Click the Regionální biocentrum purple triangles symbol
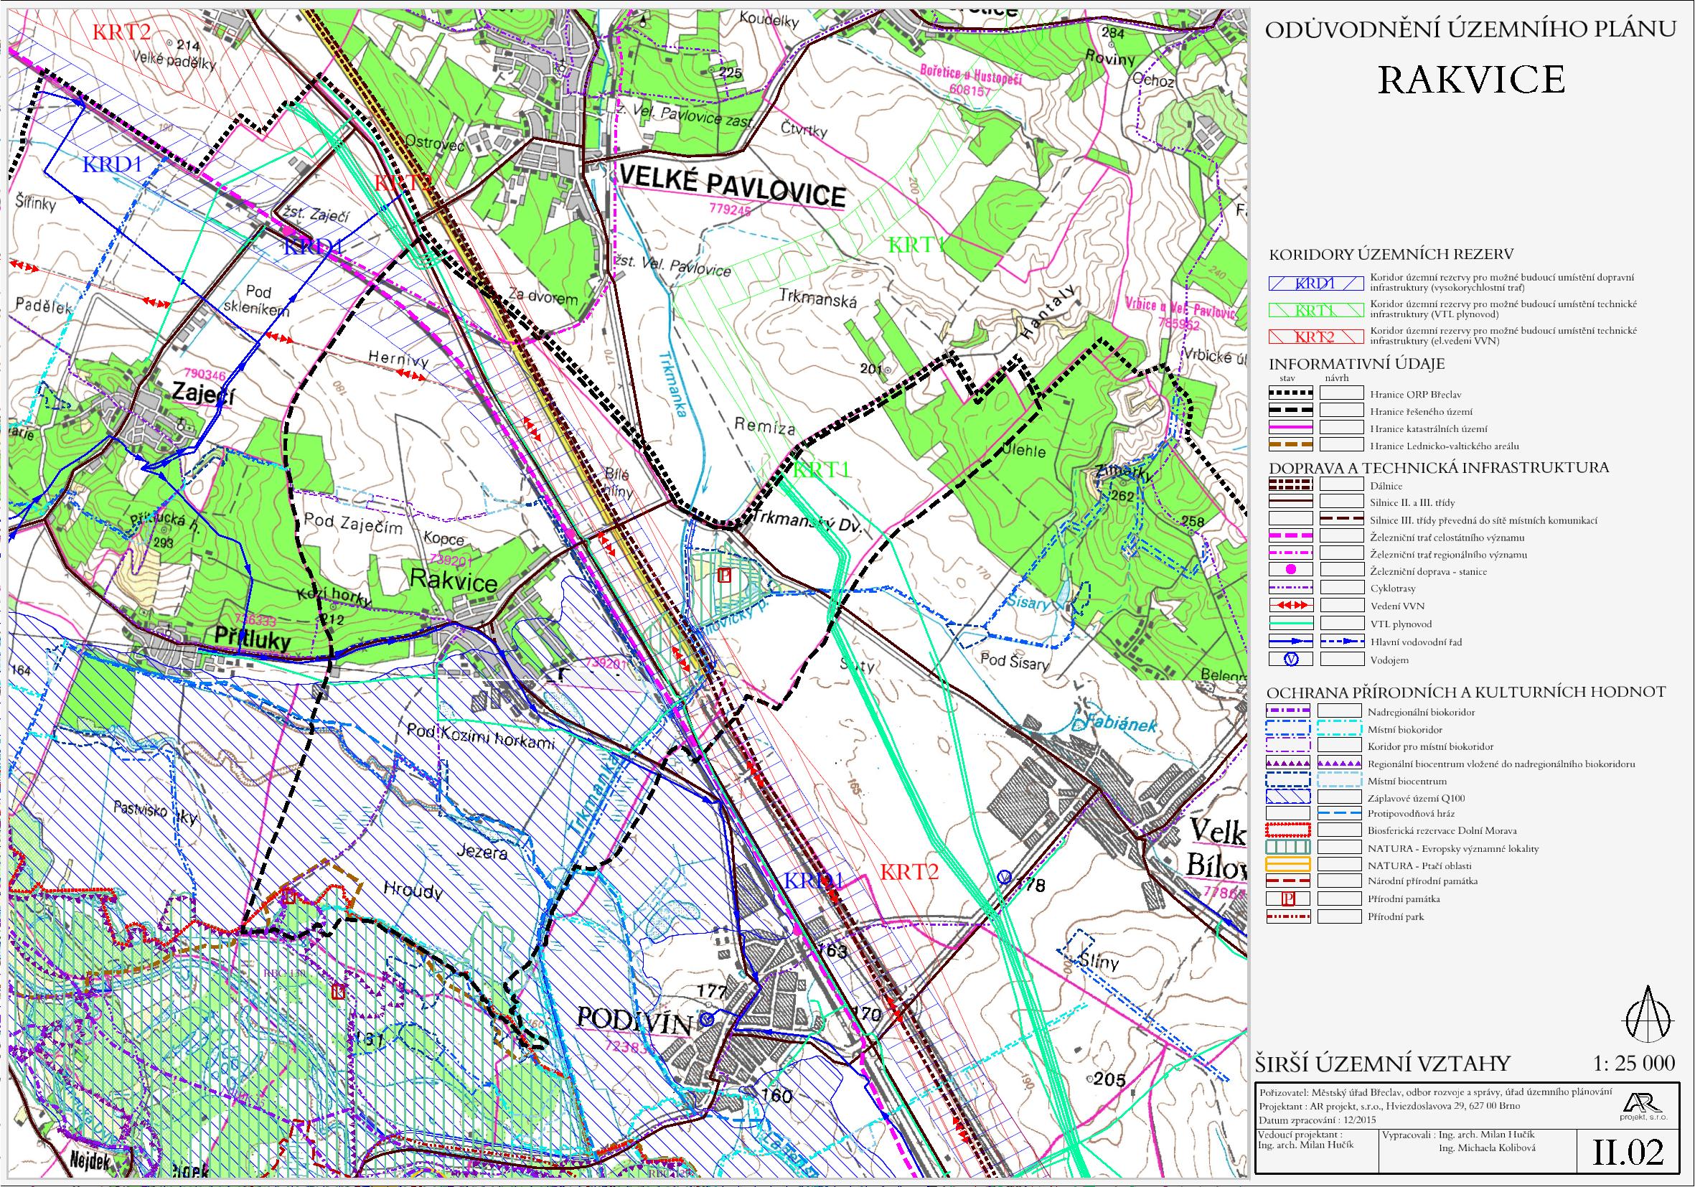Screen dimensions: 1695x1187 [x=1289, y=764]
